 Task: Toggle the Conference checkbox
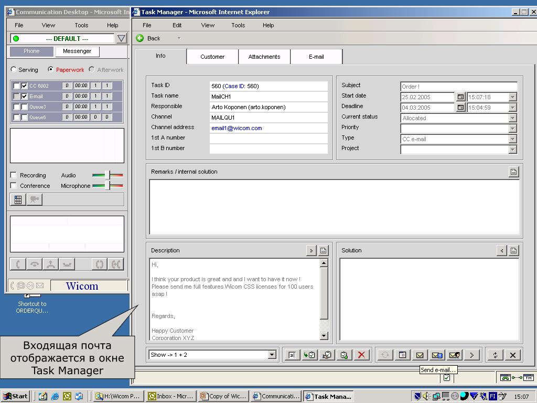(x=13, y=185)
